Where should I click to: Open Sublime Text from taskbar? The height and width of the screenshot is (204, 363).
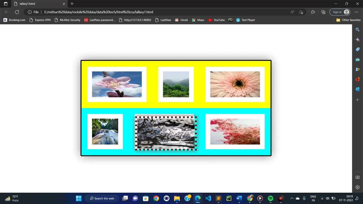(x=218, y=198)
